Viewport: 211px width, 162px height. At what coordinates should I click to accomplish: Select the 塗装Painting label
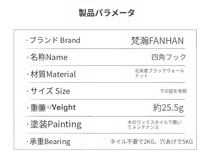click(x=56, y=124)
